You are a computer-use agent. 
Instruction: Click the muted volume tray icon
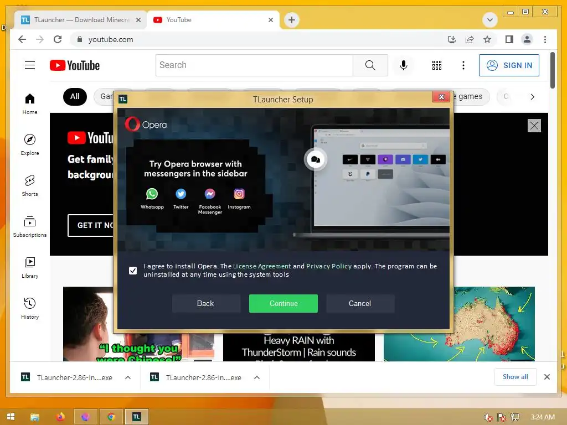tap(488, 417)
